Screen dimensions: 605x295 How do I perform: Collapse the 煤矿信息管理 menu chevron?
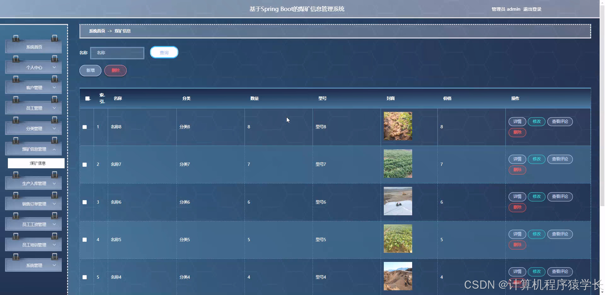click(x=54, y=149)
